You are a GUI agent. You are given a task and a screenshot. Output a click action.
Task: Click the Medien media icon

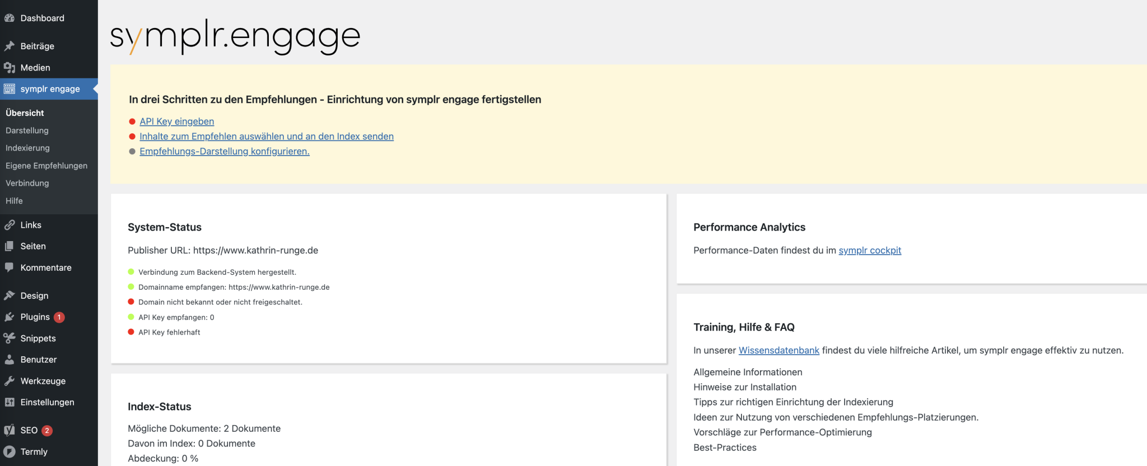click(x=9, y=68)
